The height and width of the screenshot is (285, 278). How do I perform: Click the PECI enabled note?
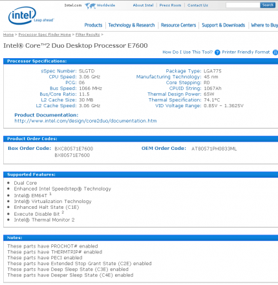tap(45, 258)
